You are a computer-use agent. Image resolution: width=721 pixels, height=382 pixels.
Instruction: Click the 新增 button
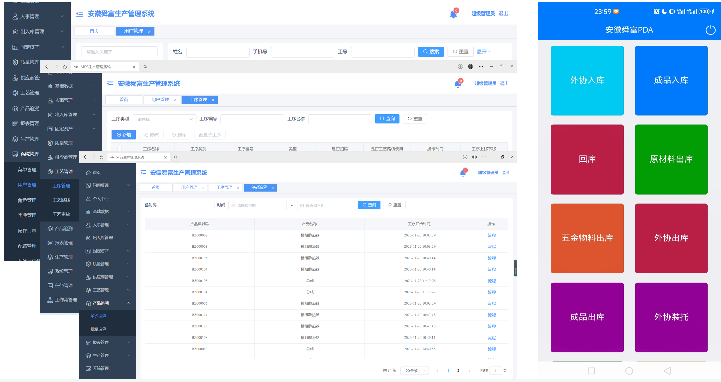coord(124,135)
